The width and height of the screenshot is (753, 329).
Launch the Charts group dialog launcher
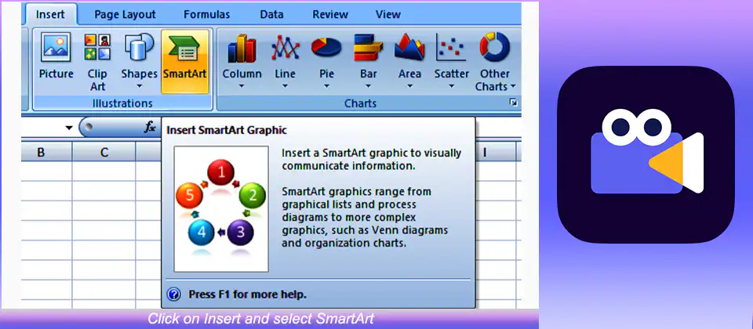(x=513, y=103)
